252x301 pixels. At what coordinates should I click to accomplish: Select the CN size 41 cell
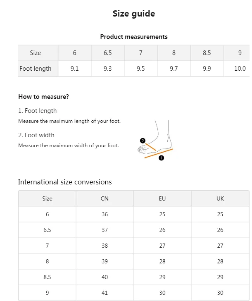105,293
